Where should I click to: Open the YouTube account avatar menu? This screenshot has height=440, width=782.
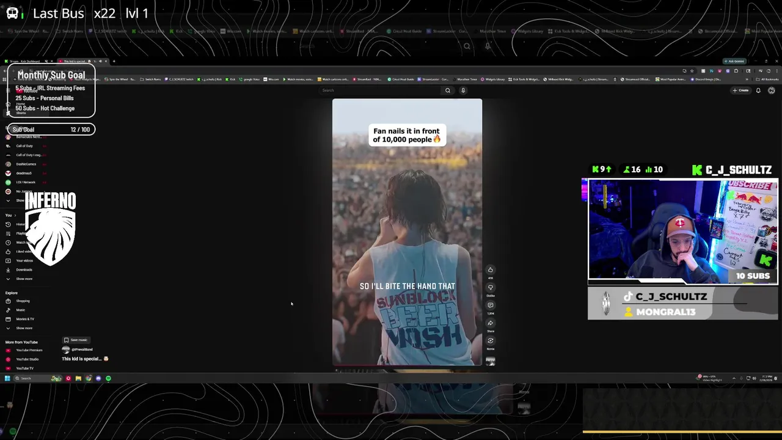point(772,90)
